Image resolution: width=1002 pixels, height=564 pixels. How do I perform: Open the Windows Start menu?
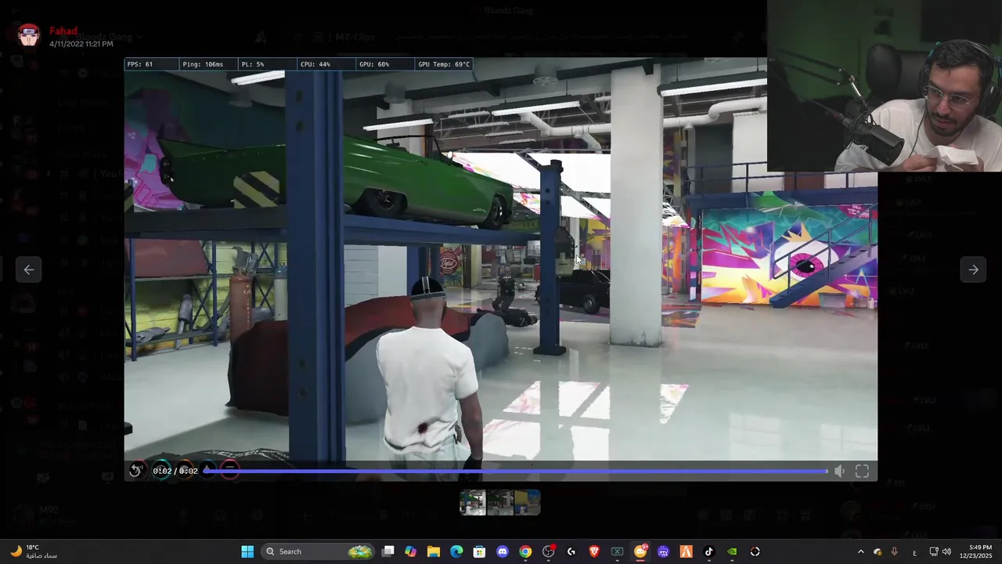[247, 551]
